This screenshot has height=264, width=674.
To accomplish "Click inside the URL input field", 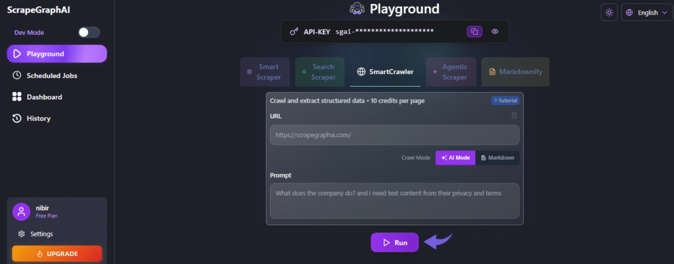I will 394,135.
